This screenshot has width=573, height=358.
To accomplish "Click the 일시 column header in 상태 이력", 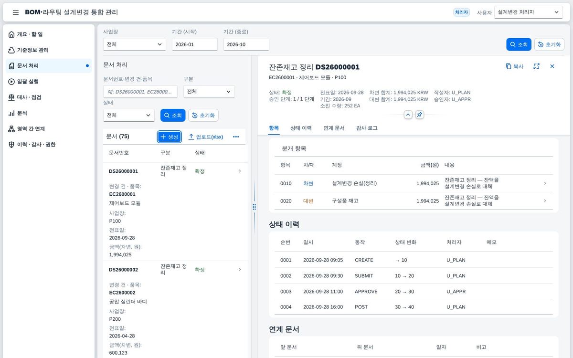I will tap(308, 242).
